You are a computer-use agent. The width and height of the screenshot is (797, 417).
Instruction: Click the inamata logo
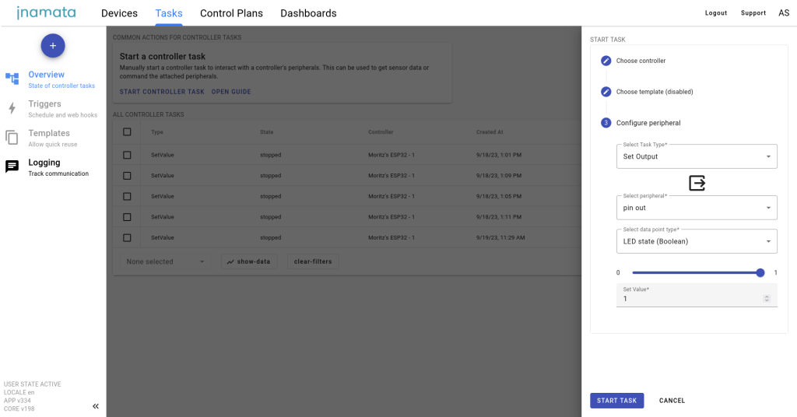pyautogui.click(x=46, y=12)
